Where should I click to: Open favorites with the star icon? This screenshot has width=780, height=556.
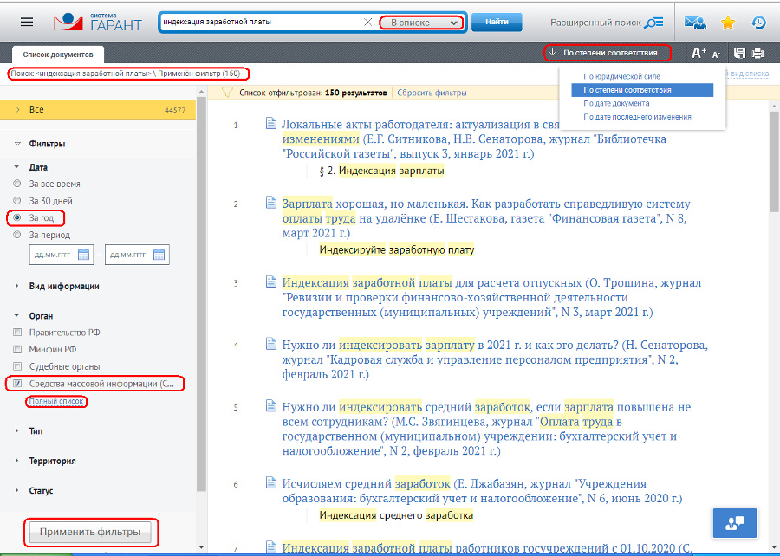tap(727, 22)
